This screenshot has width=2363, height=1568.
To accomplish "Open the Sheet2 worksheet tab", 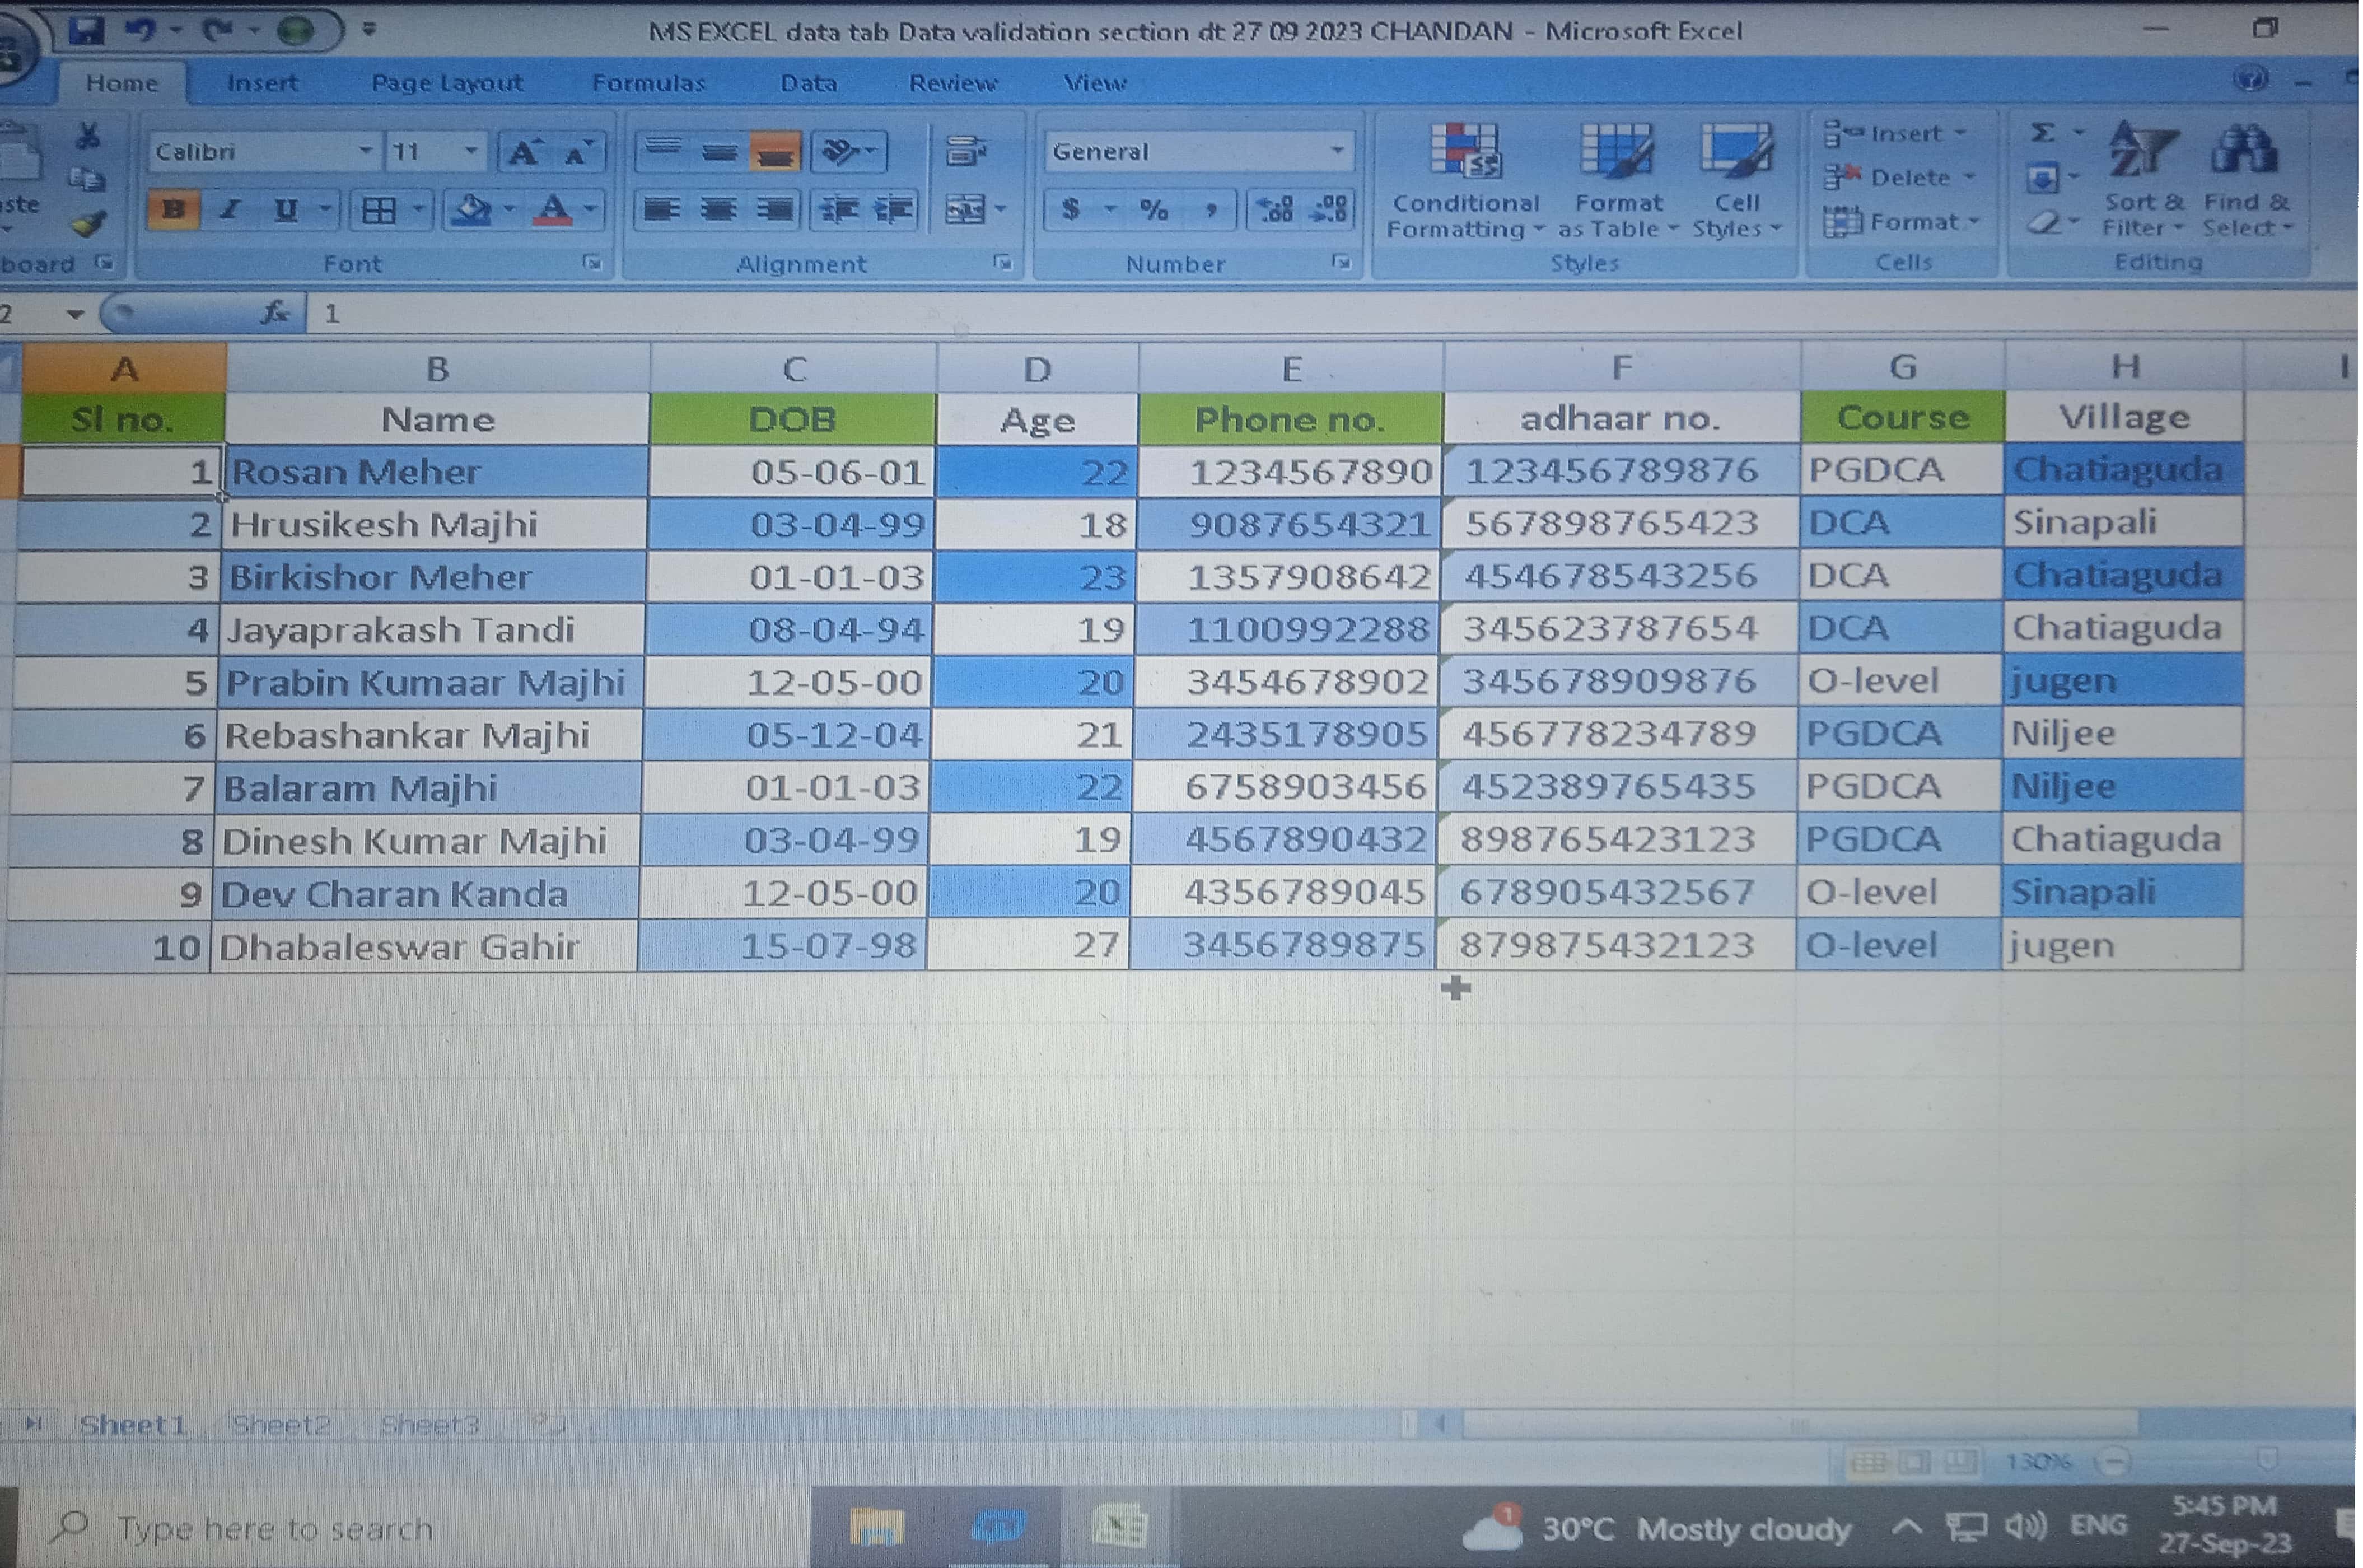I will (280, 1424).
